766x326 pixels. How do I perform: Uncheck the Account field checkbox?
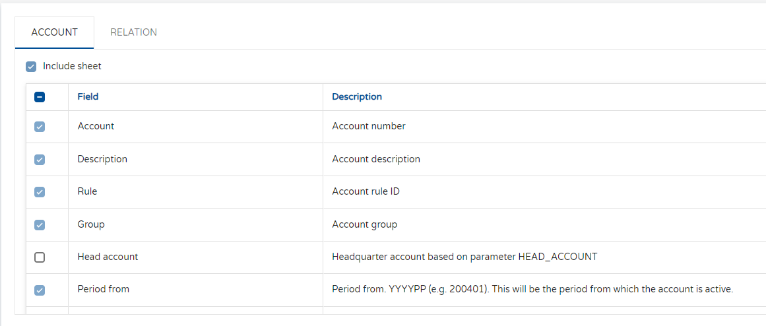[x=40, y=127]
